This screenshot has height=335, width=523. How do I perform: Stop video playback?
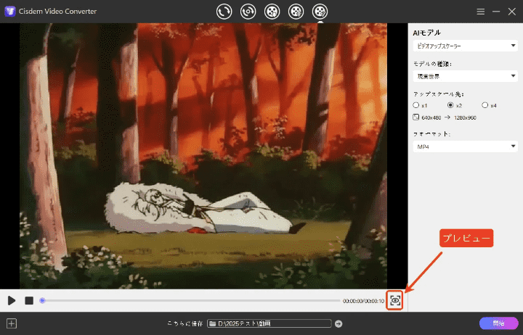pyautogui.click(x=29, y=300)
